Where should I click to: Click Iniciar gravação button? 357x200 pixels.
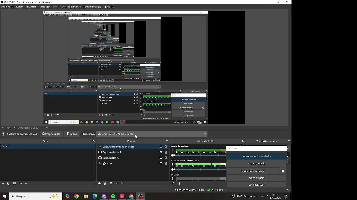[257, 164]
